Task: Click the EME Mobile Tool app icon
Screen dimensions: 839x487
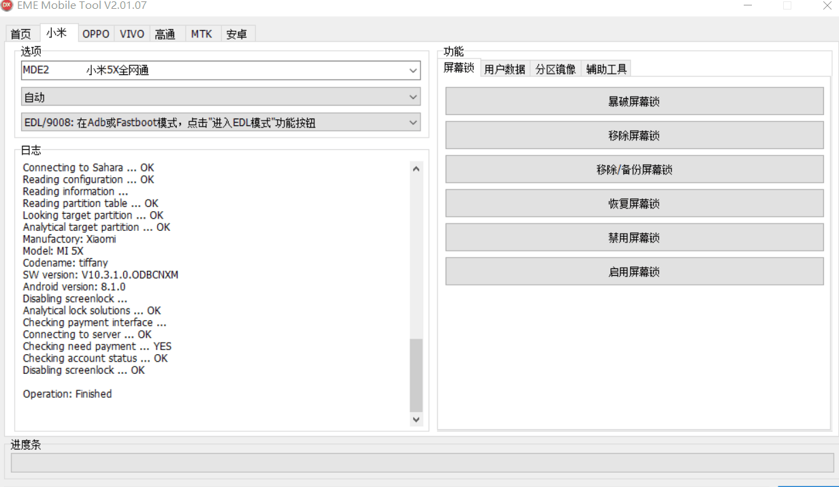Action: tap(7, 6)
